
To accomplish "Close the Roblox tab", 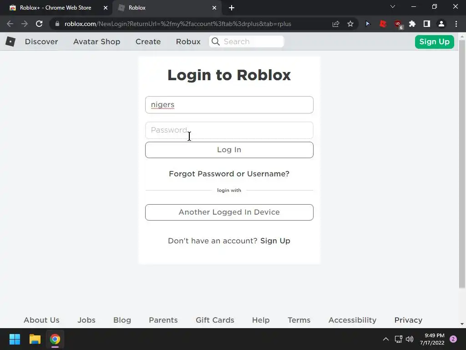I will point(214,8).
